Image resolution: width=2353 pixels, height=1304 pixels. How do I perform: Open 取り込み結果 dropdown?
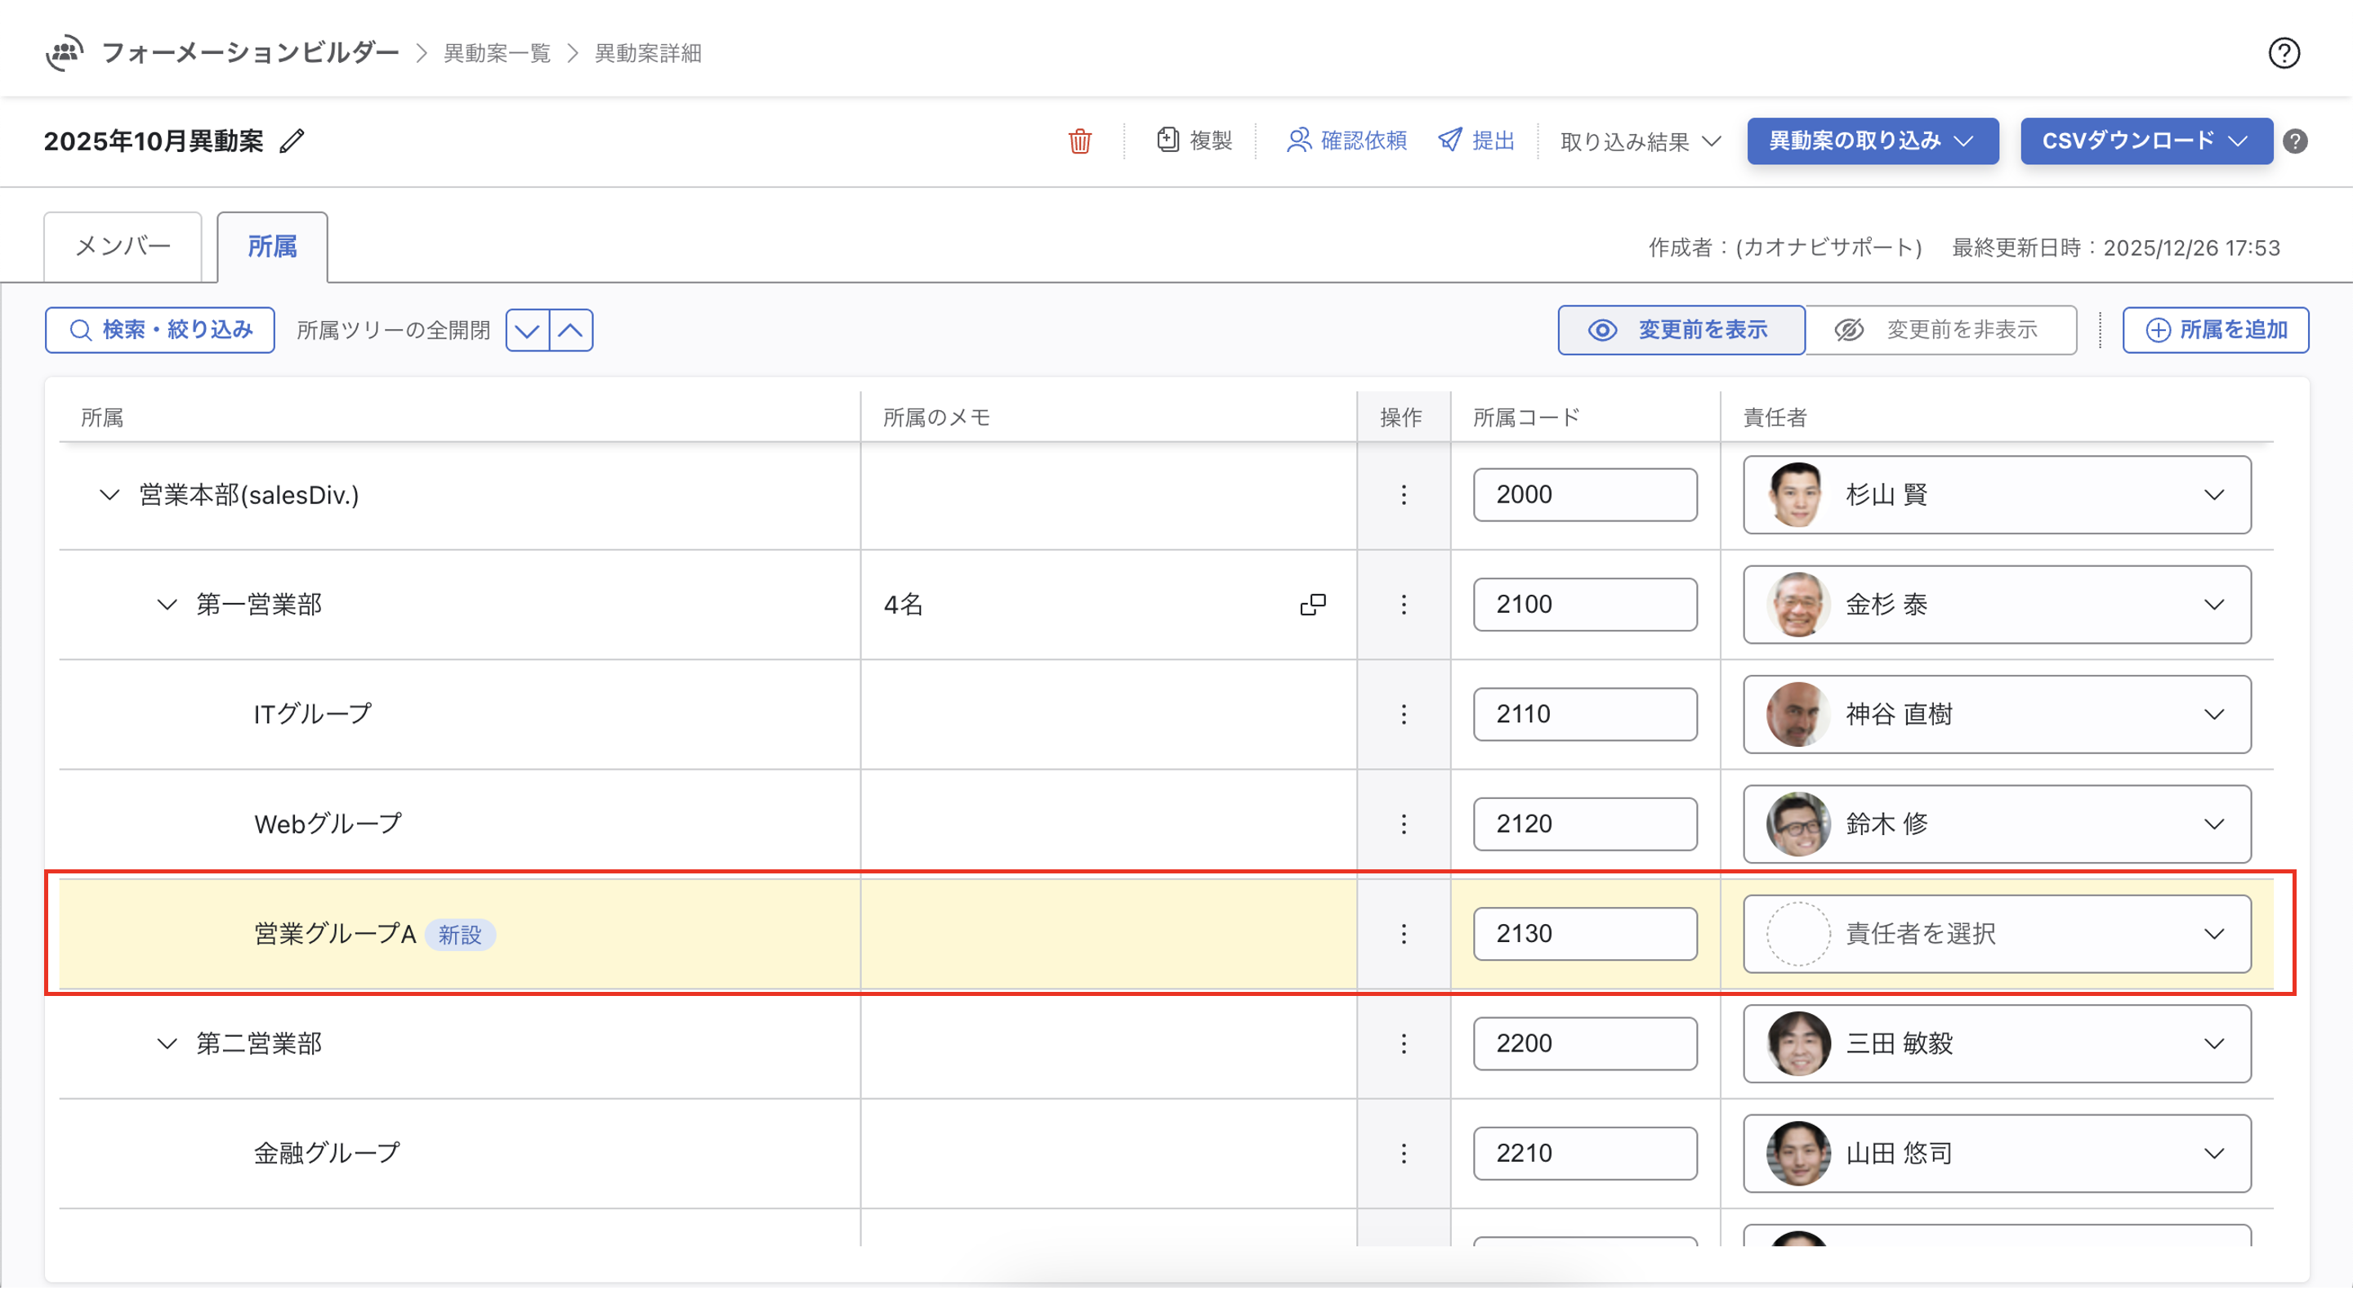click(x=1641, y=141)
